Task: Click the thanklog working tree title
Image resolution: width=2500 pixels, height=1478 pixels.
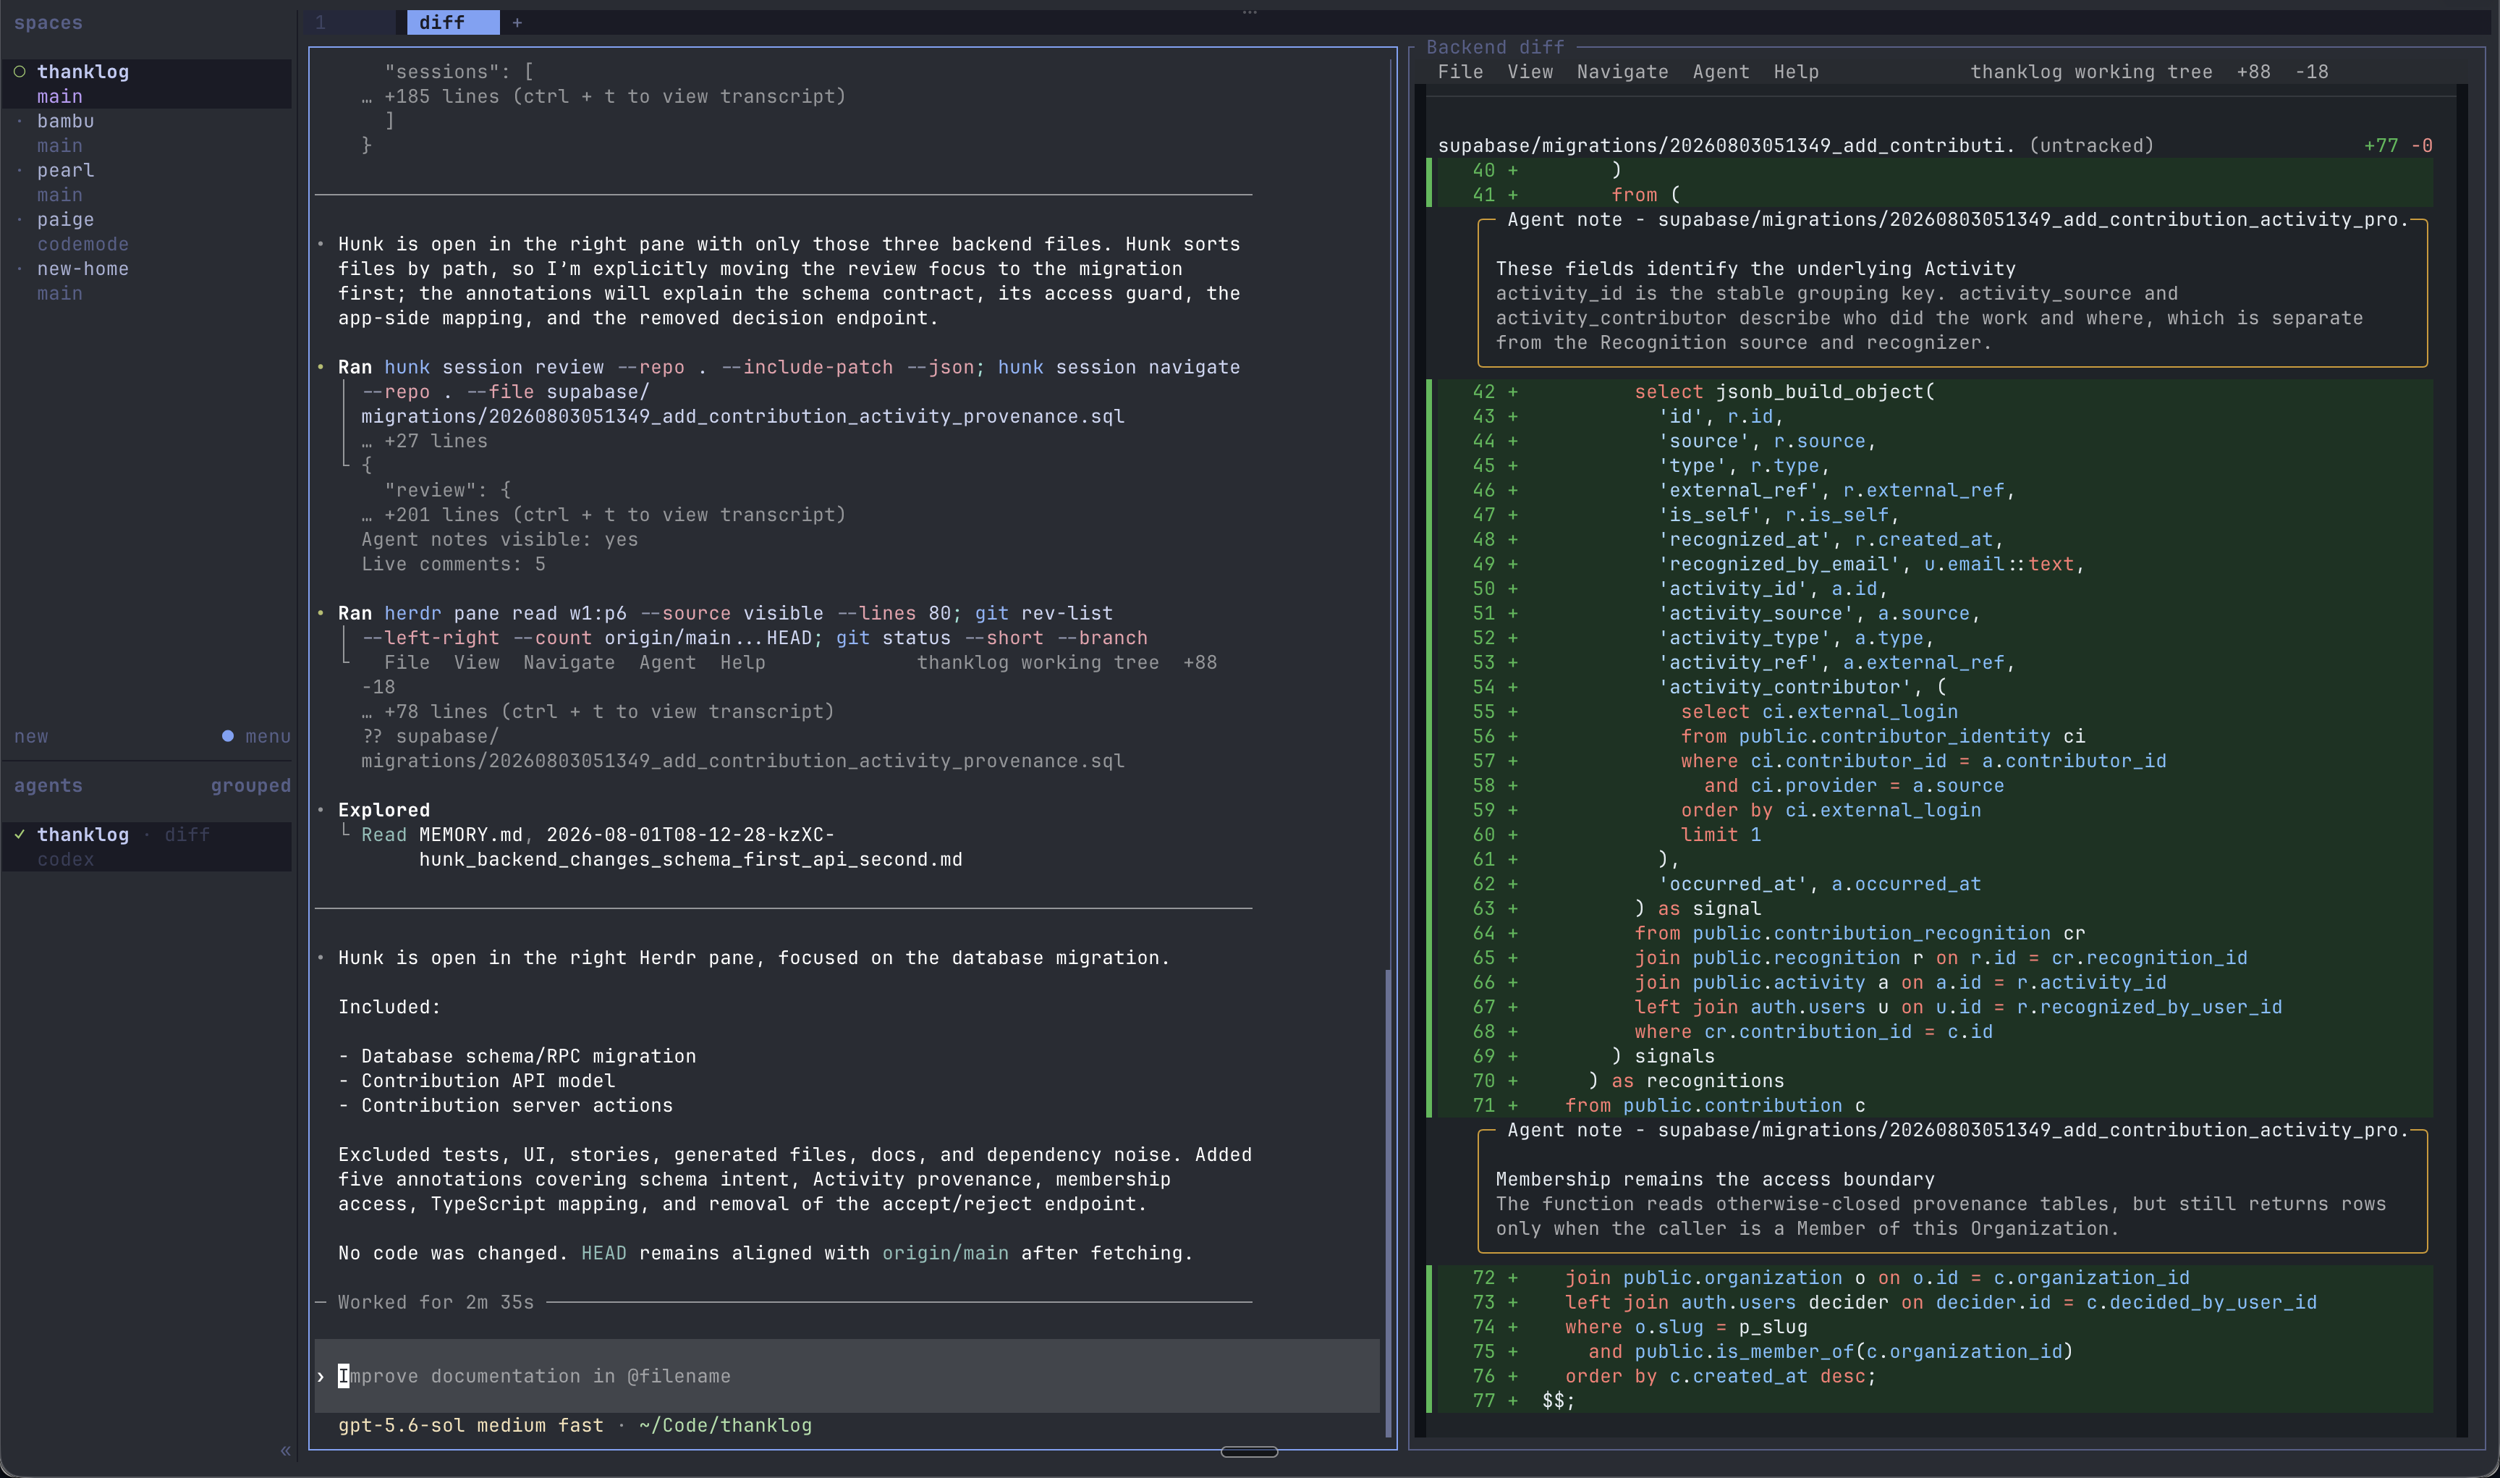Action: click(x=2090, y=72)
